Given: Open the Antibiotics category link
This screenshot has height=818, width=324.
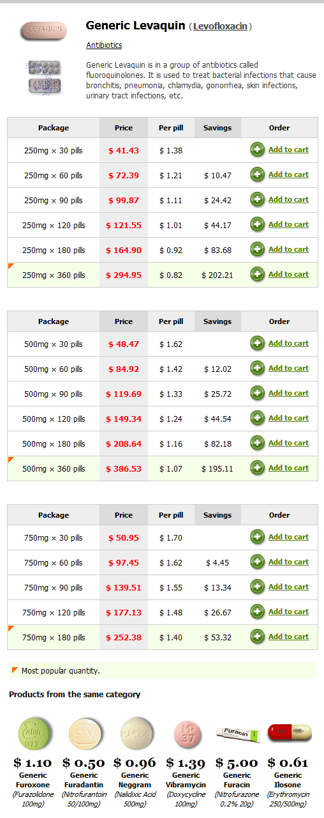Looking at the screenshot, I should [104, 45].
